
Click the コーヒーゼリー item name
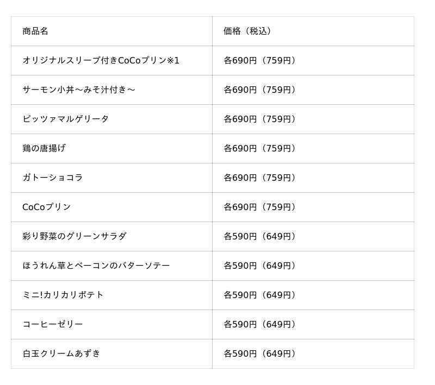[53, 325]
